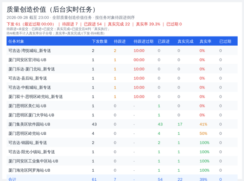This screenshot has width=244, height=181.
Task: Click the subtitle line starting with 2026-09-28
Action: [x=71, y=18]
